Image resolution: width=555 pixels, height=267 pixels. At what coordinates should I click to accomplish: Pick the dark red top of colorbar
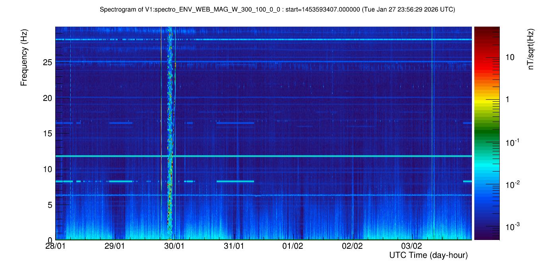487,29
